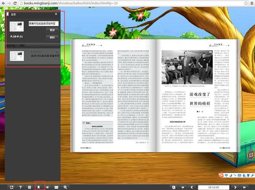The height and width of the screenshot is (190, 255).
Task: Show page thumbnails grid view
Action: (30, 187)
